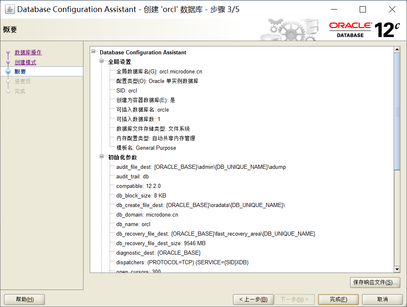Click the 上一步(B) back button

[253, 300]
